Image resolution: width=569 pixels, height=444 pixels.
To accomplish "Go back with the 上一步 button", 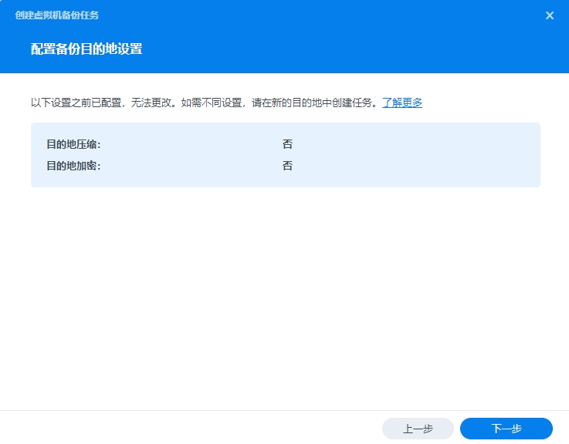I will (x=418, y=429).
